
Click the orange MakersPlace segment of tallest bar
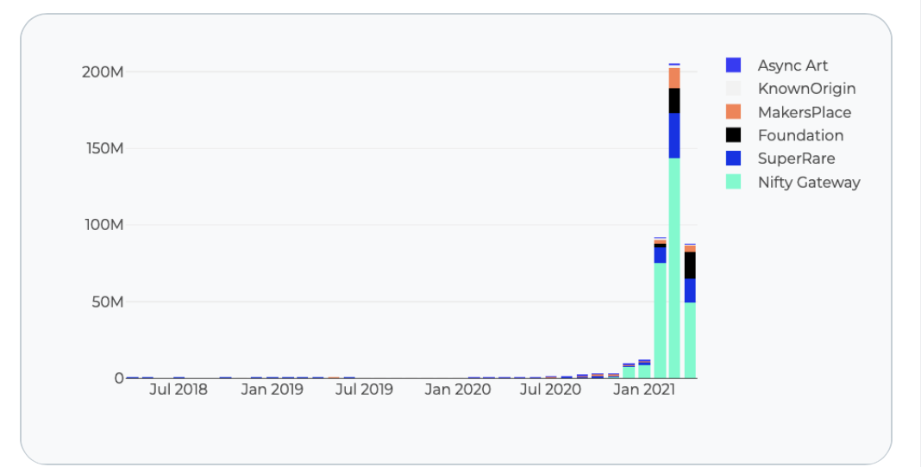coord(674,78)
